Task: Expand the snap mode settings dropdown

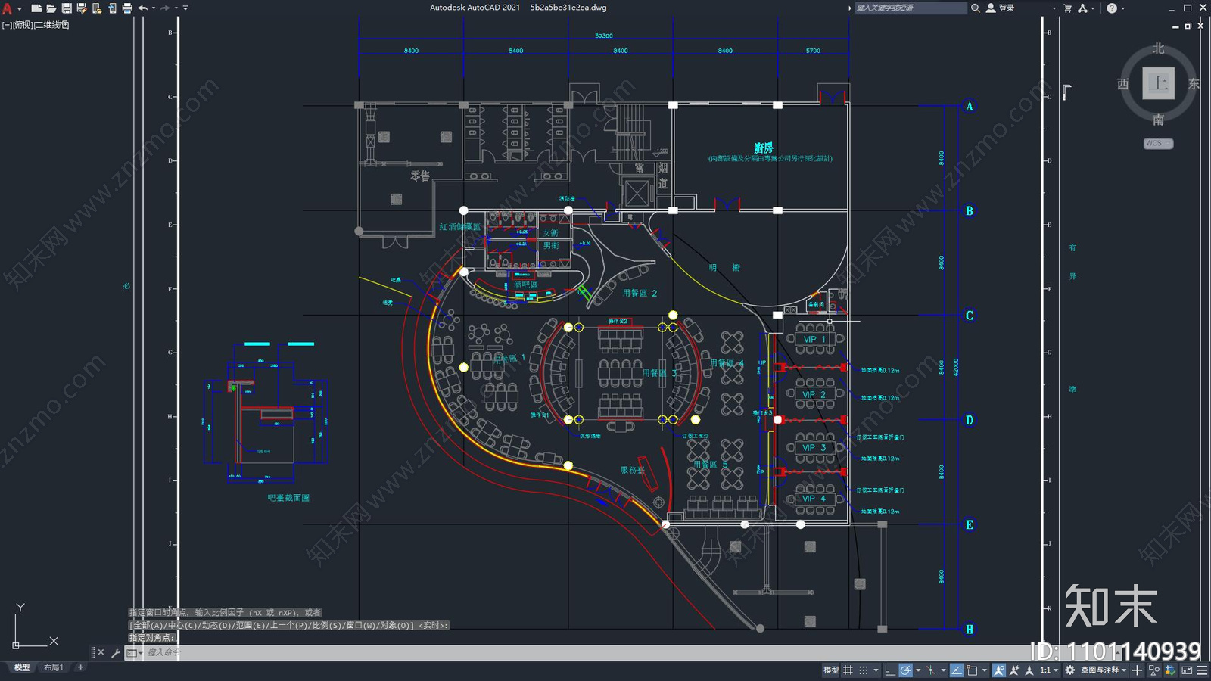Action: [876, 670]
